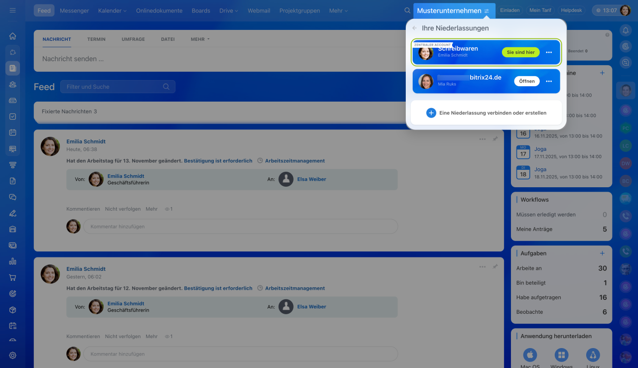The image size is (638, 368).
Task: Click Nicht verfolgen on first post
Action: coord(123,209)
